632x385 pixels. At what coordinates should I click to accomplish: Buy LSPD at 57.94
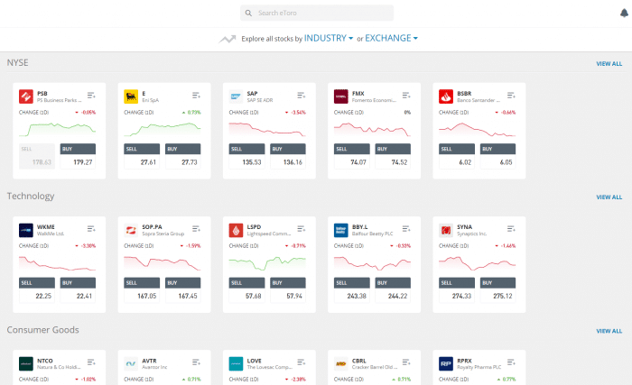(x=288, y=290)
